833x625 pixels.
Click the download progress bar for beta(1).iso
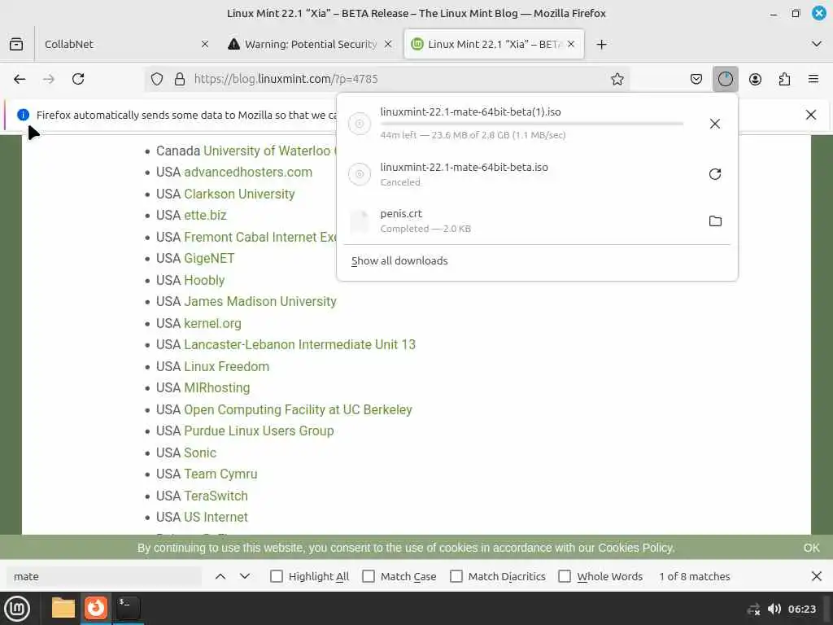tap(531, 124)
